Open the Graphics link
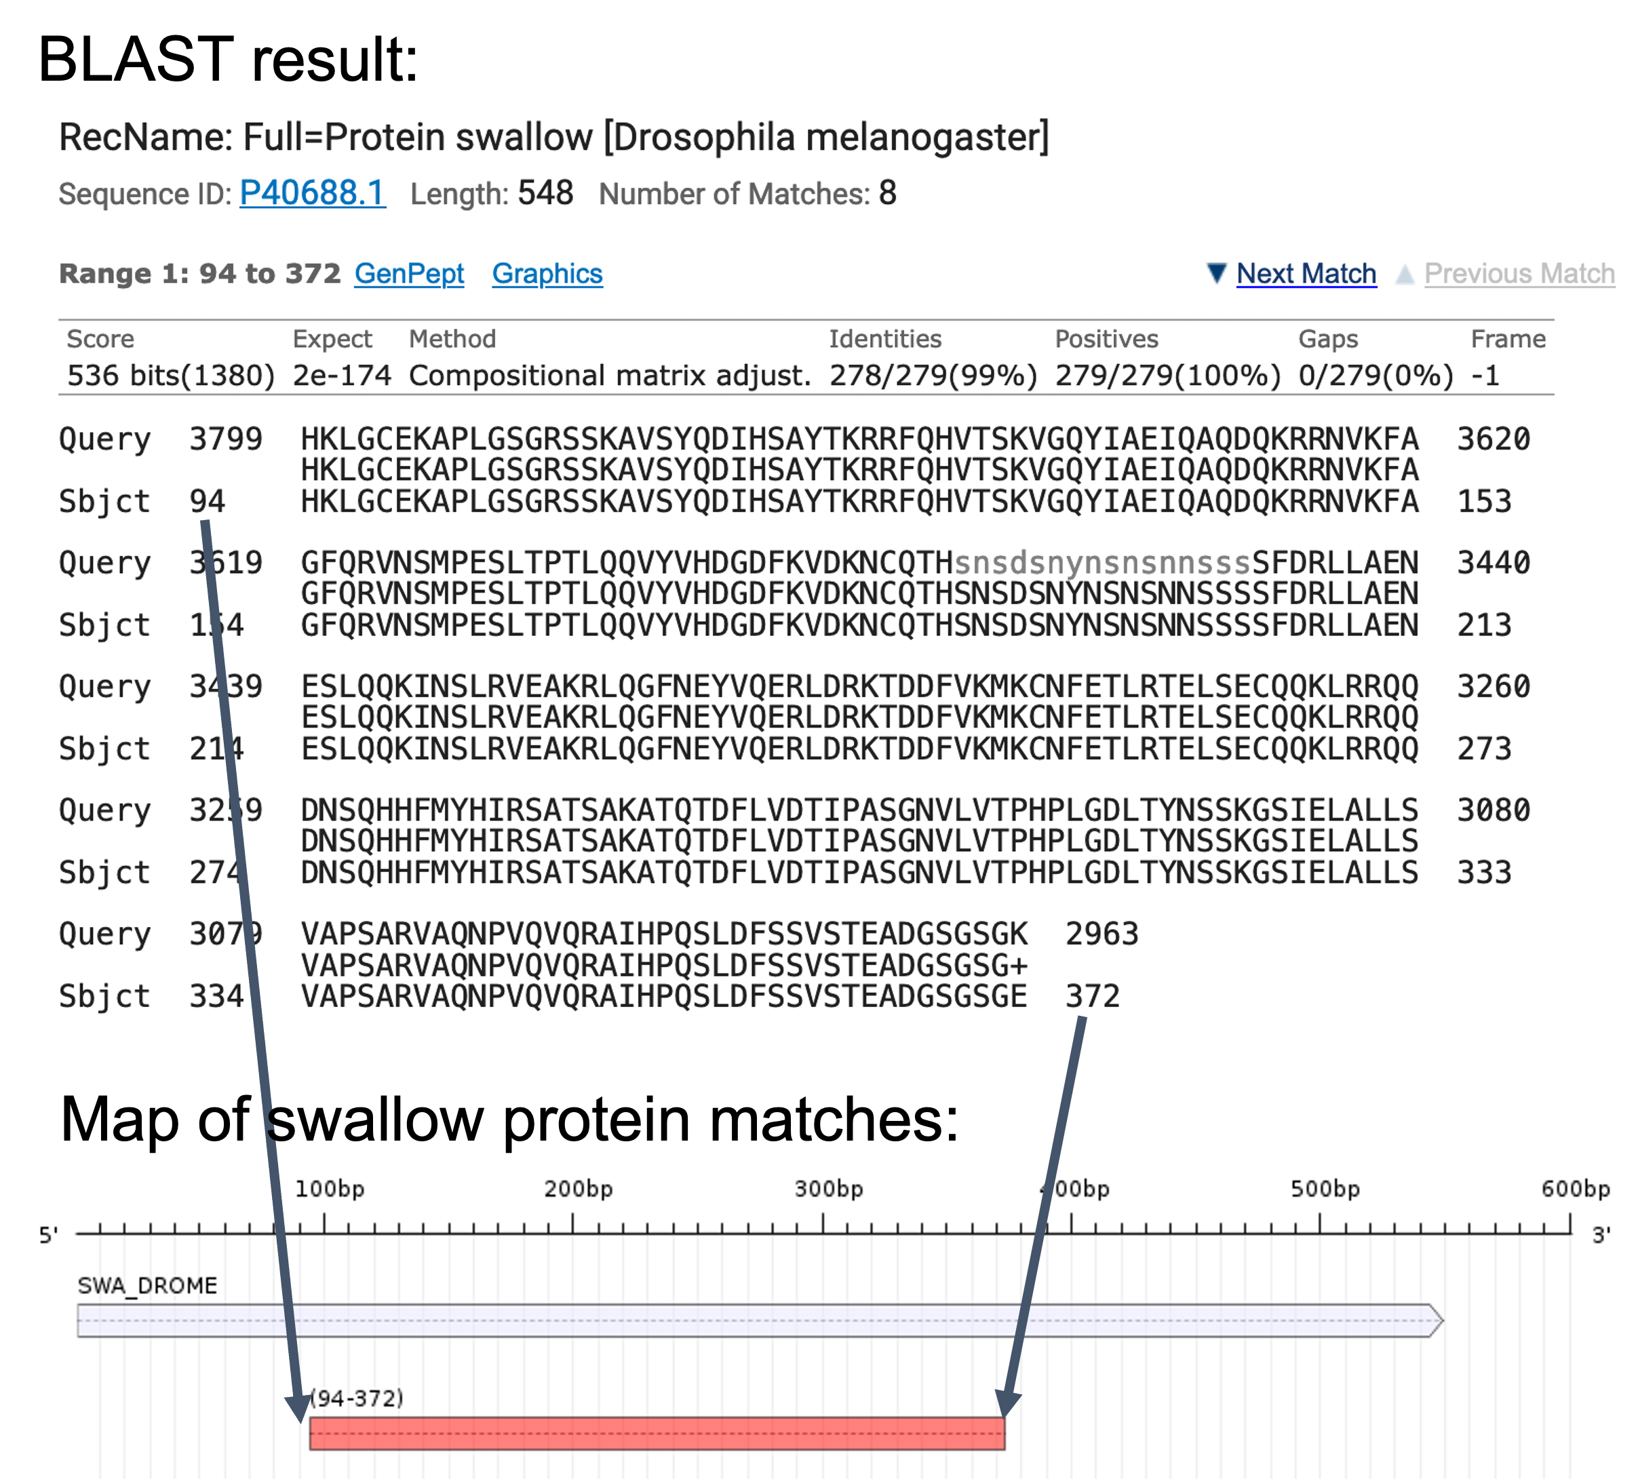The height and width of the screenshot is (1479, 1638). (547, 274)
